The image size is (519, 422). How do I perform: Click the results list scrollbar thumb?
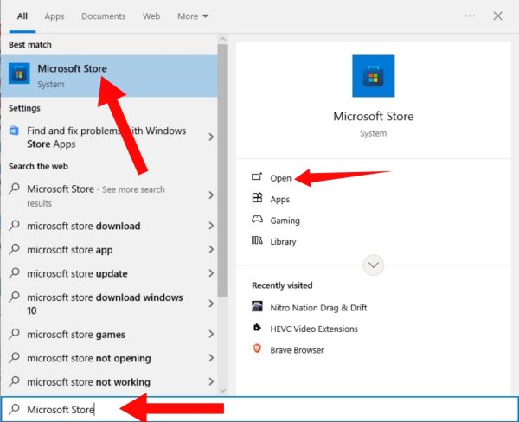point(223,170)
